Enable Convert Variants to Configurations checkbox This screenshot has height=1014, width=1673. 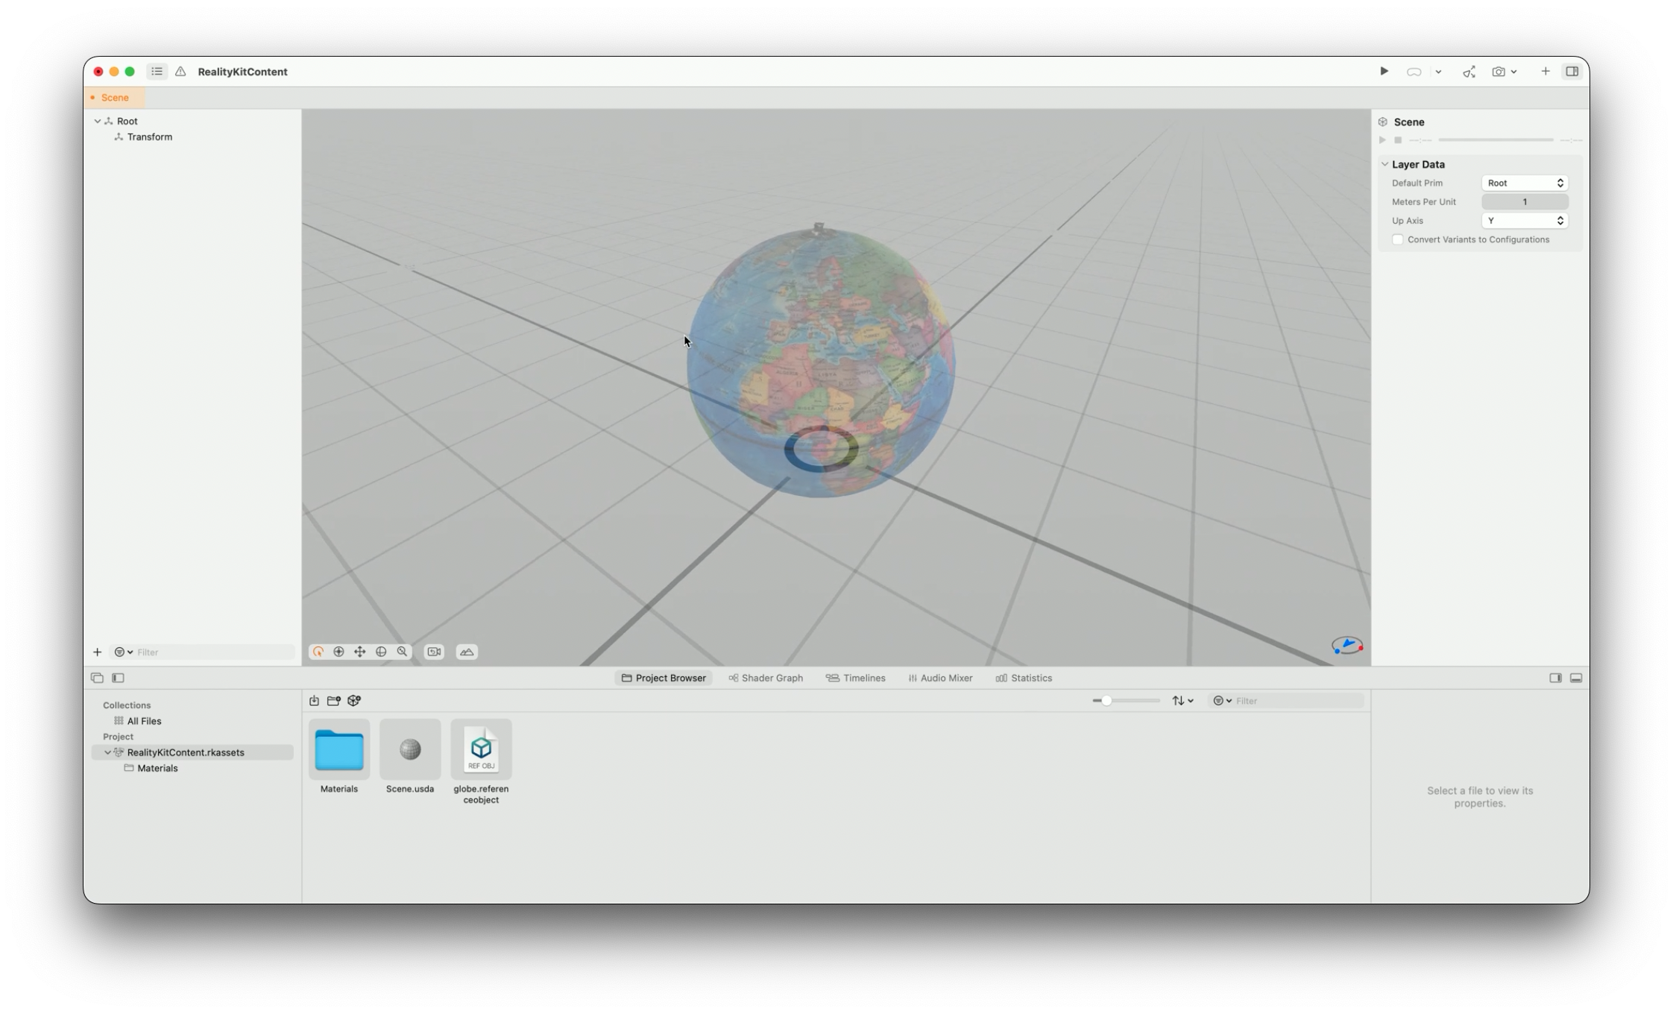pos(1398,239)
